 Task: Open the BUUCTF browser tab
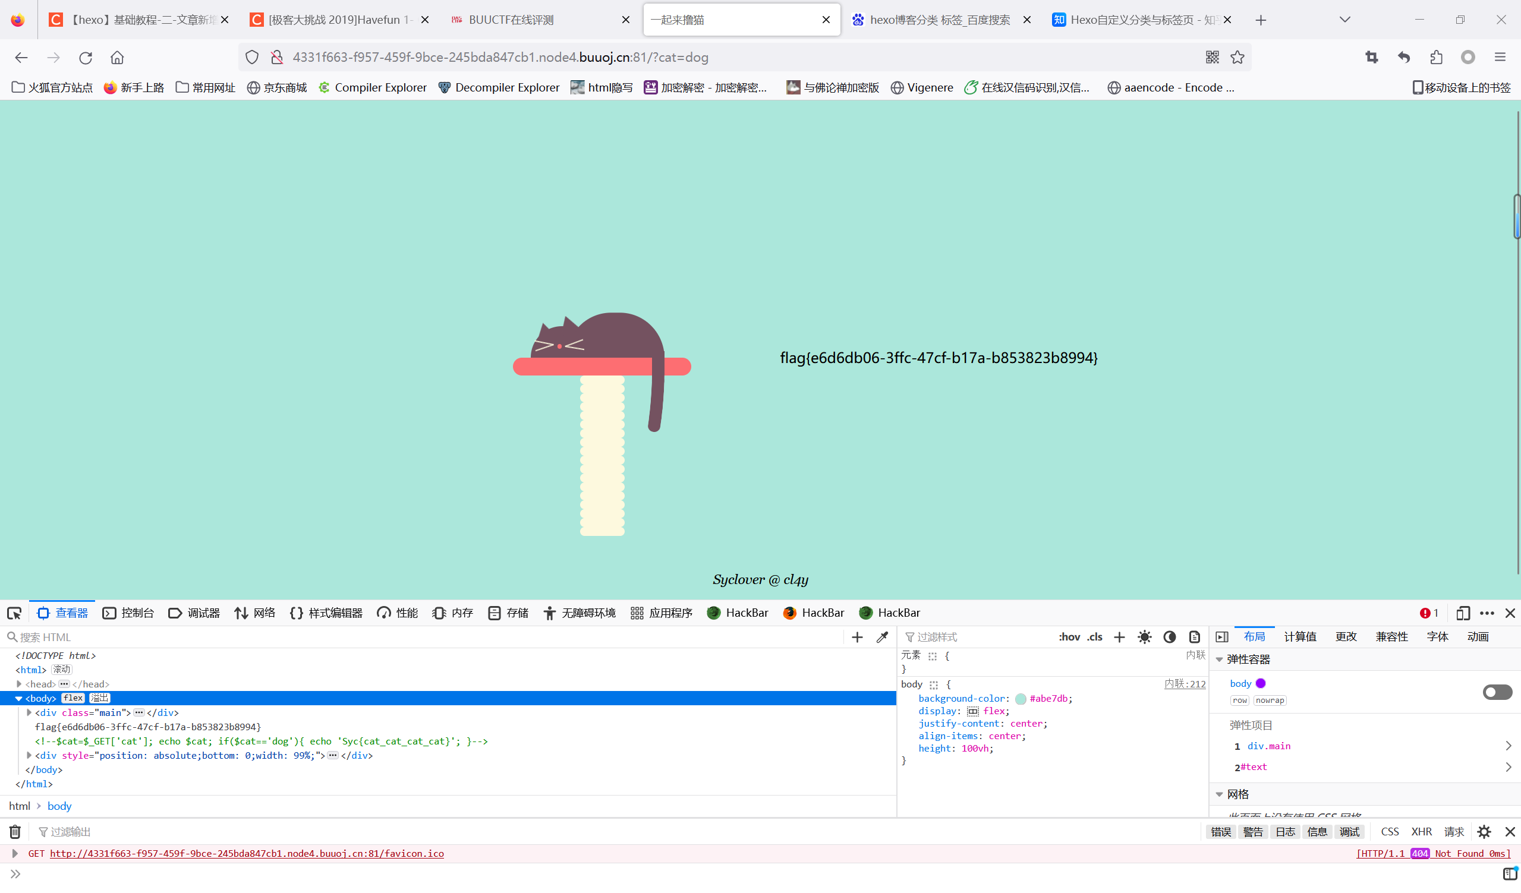point(540,20)
